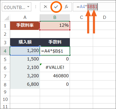Select column C header

pos(81,17)
